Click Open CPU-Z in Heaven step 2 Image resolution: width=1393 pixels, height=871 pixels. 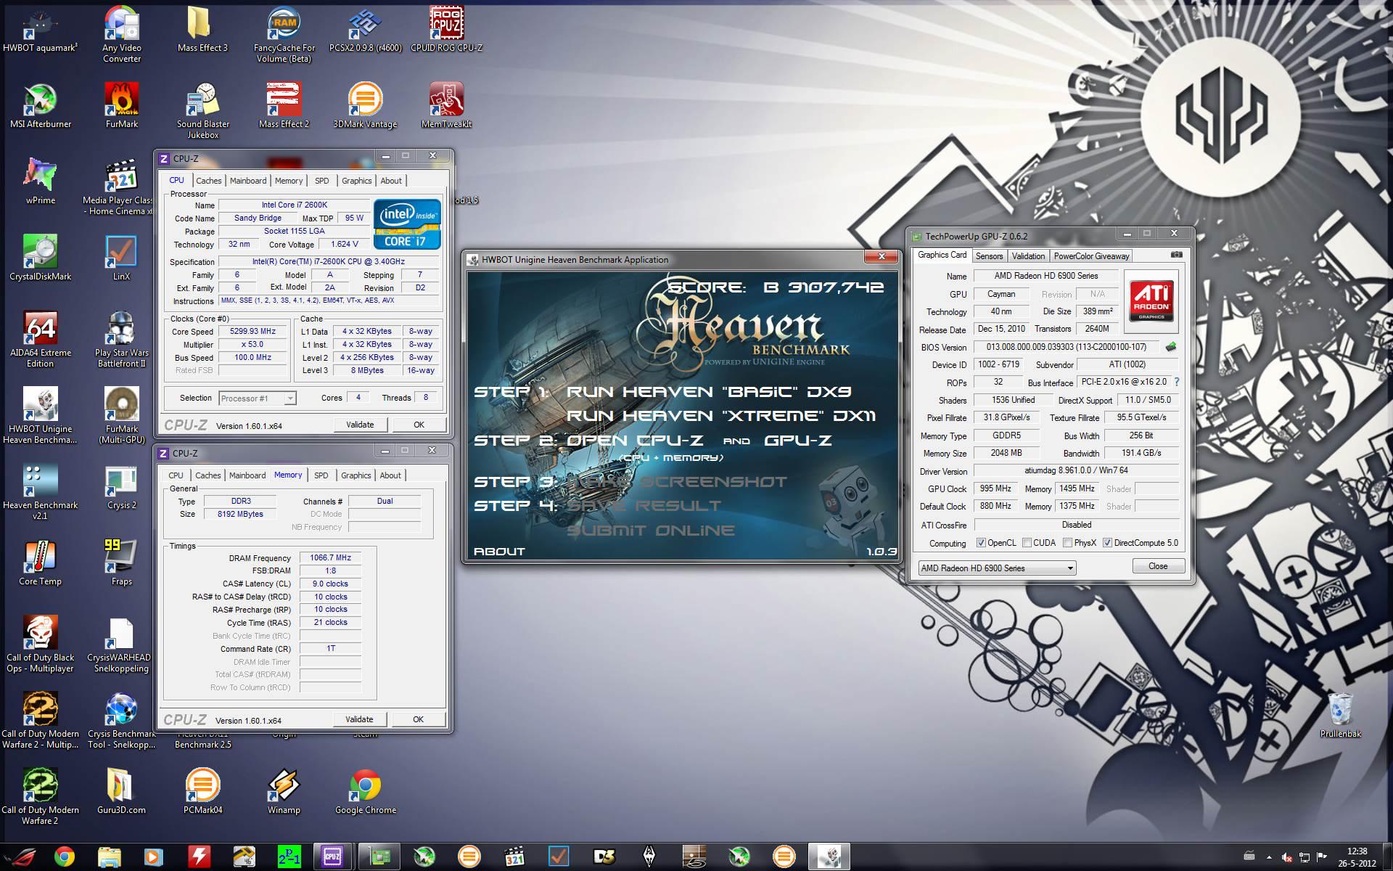pos(635,441)
